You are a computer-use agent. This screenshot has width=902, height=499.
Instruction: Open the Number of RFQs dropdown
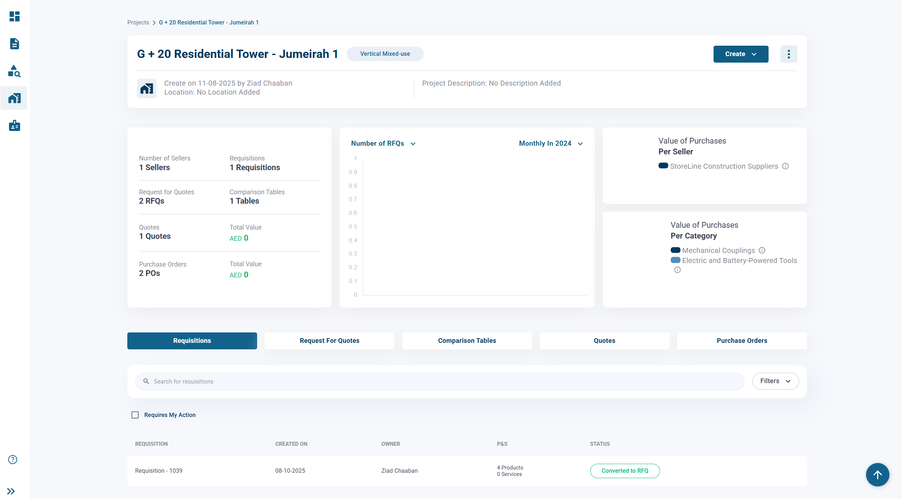(x=383, y=143)
